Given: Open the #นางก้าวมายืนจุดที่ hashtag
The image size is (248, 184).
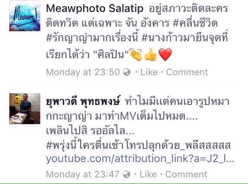Looking at the screenshot, I should tap(184, 38).
